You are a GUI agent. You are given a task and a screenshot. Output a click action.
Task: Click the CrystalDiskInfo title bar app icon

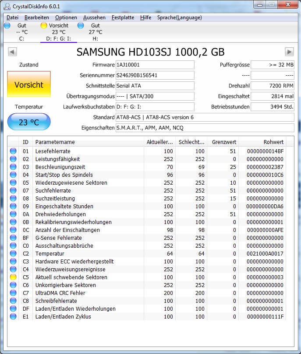(7, 6)
